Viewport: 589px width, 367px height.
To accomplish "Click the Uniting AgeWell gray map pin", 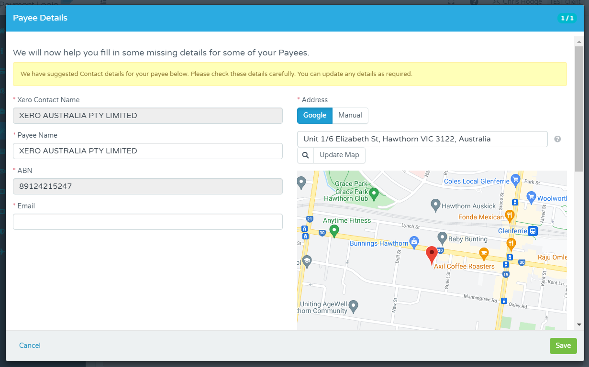I will pos(354,306).
